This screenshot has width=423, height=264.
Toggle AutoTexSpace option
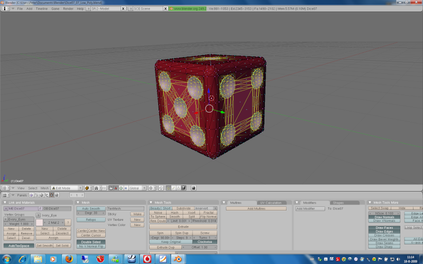[19, 246]
